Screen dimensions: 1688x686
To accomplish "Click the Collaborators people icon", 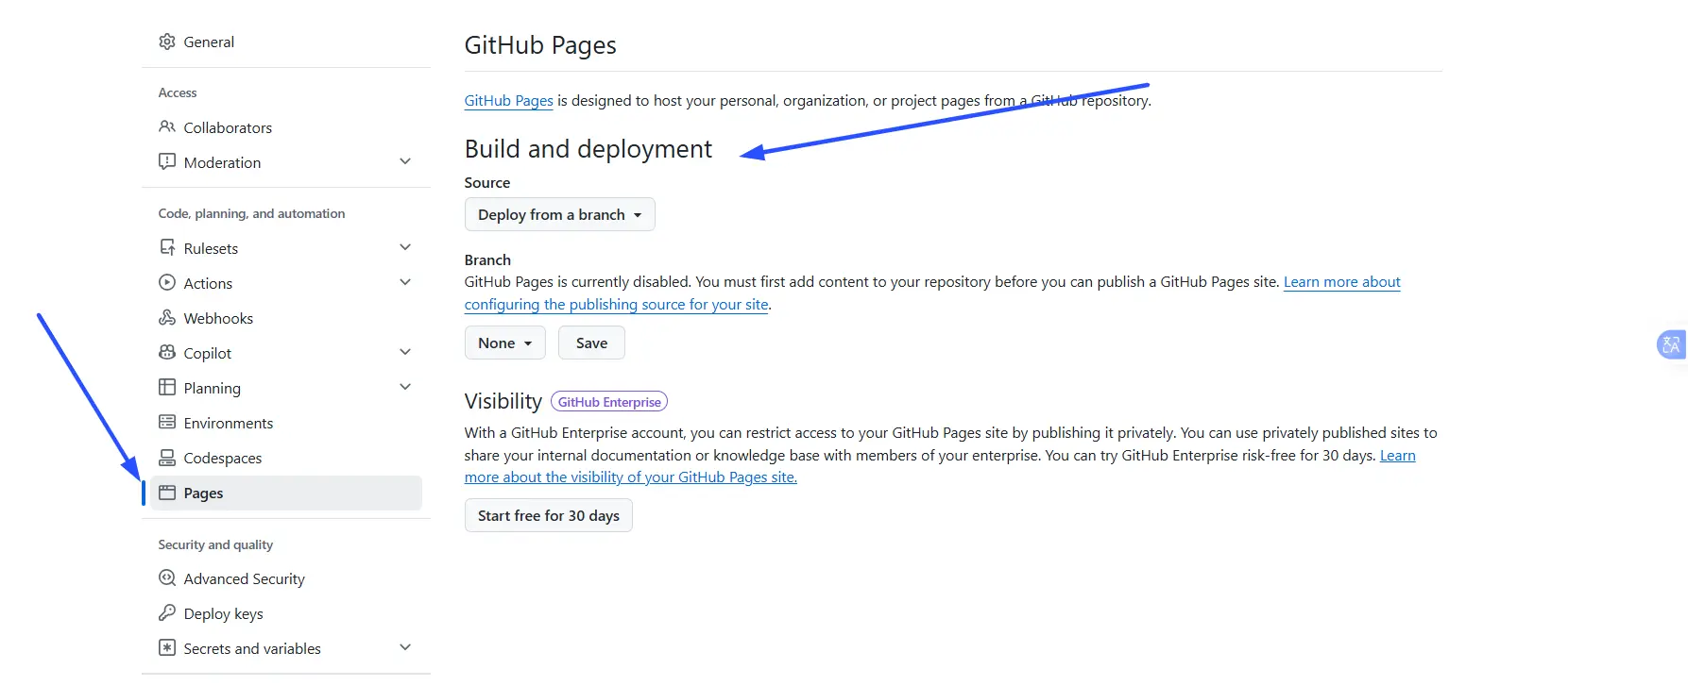I will 167,126.
